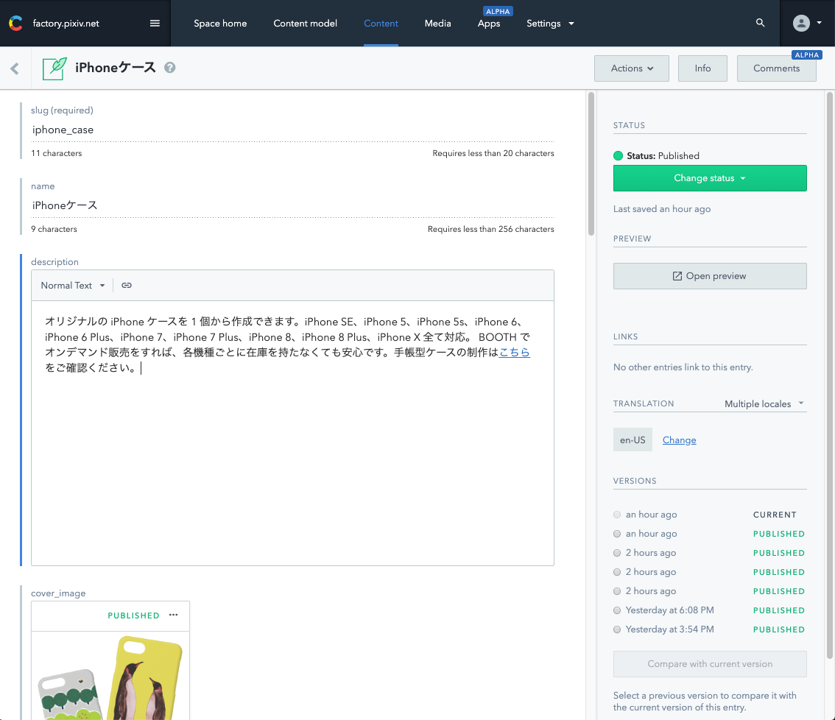Select the current version an hour ago
The height and width of the screenshot is (720, 835).
[617, 515]
